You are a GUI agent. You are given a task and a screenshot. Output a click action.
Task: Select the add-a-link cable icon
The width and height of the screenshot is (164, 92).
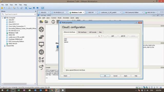(x=41, y=67)
